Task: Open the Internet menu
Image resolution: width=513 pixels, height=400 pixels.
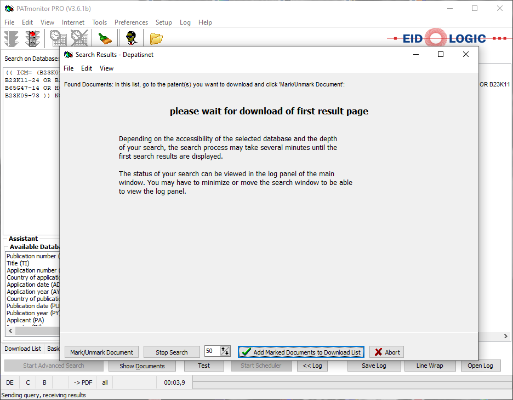Action: tap(73, 22)
